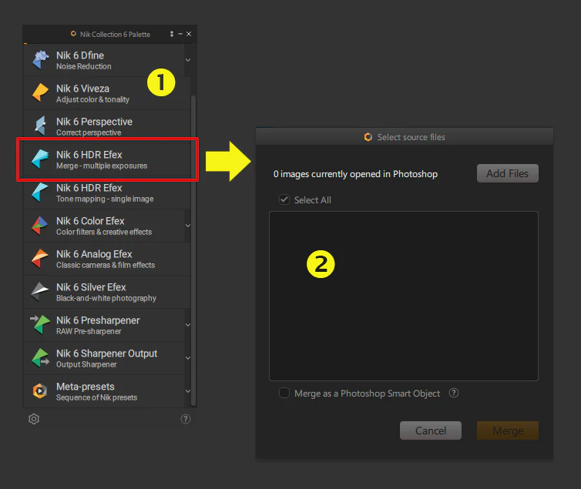
Task: Open Nik 6 Analog Efex
Action: (107, 259)
